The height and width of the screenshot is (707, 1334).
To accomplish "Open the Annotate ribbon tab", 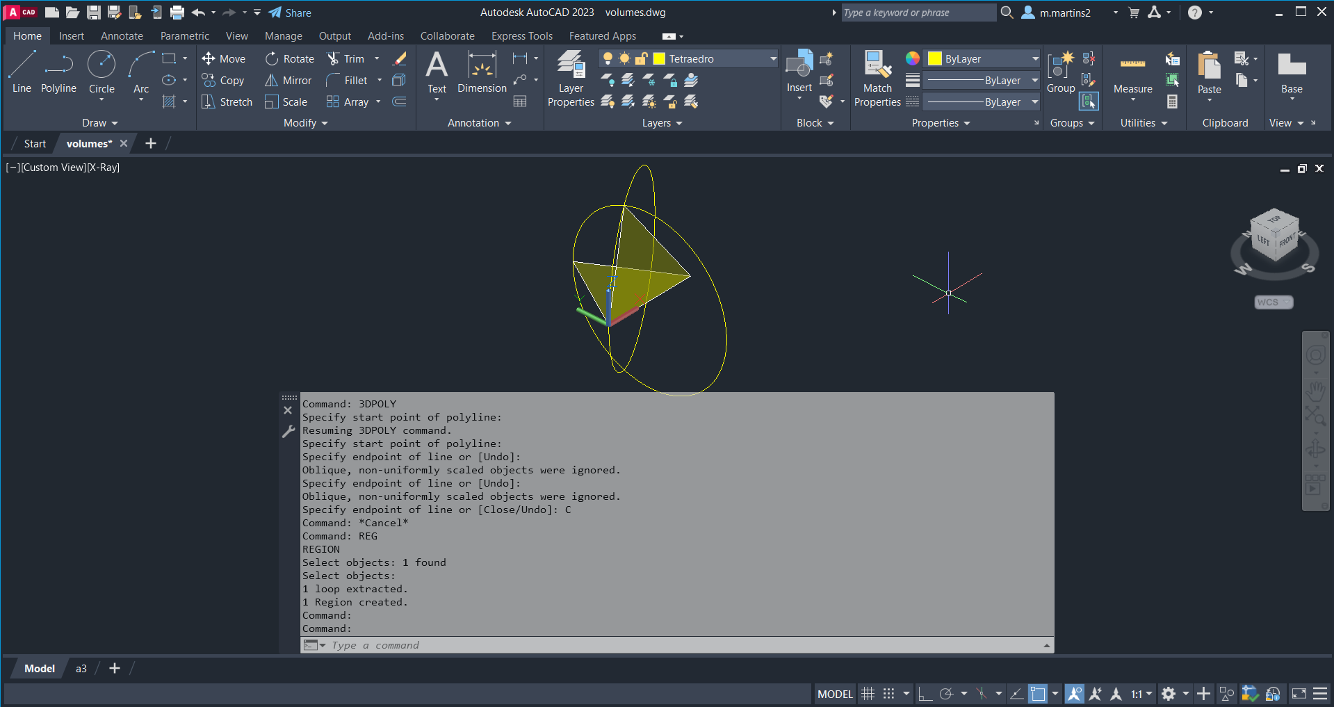I will [x=122, y=36].
